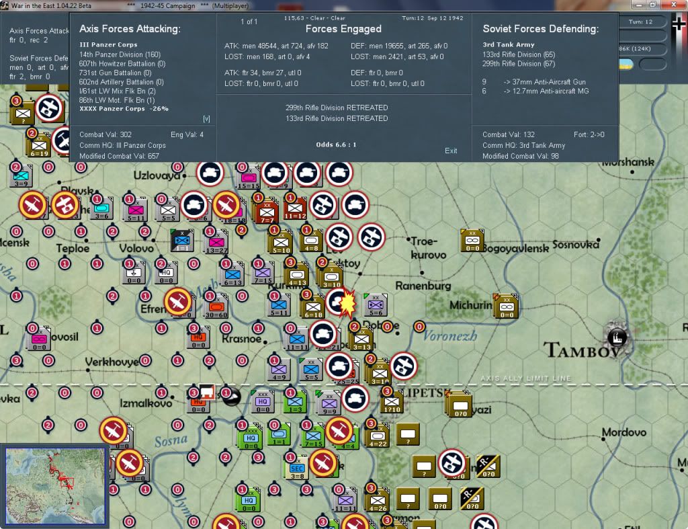Select the SEC counter showing 3=8

coord(297,468)
